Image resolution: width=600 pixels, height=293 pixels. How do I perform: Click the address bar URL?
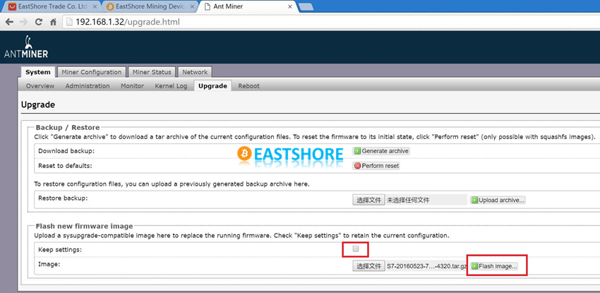(128, 22)
